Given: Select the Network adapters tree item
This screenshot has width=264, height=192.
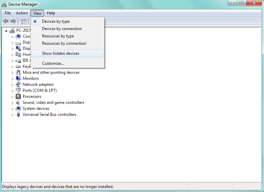Looking at the screenshot, I should [x=38, y=84].
